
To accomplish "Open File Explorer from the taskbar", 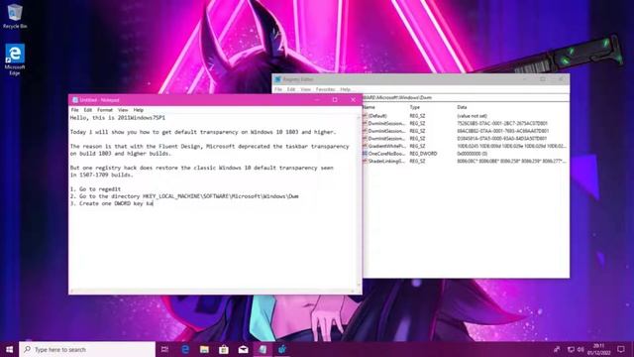I will click(205, 349).
